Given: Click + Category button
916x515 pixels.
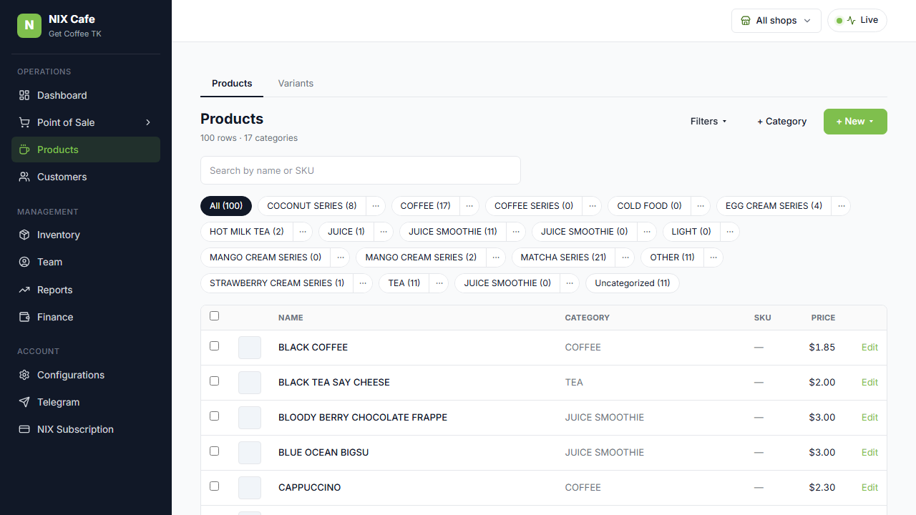Looking at the screenshot, I should point(781,122).
